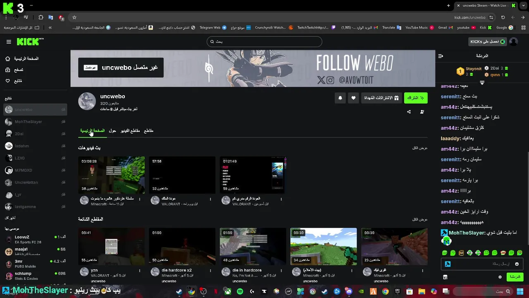Select M7MDXD in followed channels list
The width and height of the screenshot is (529, 298).
[35, 170]
